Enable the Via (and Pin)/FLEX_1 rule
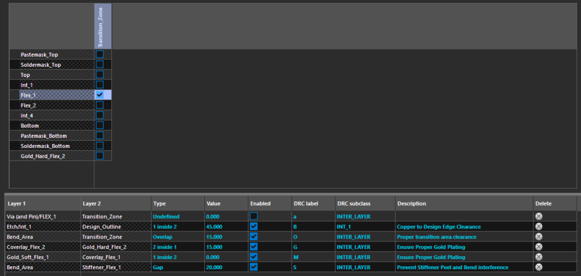The height and width of the screenshot is (276, 581). [x=254, y=216]
